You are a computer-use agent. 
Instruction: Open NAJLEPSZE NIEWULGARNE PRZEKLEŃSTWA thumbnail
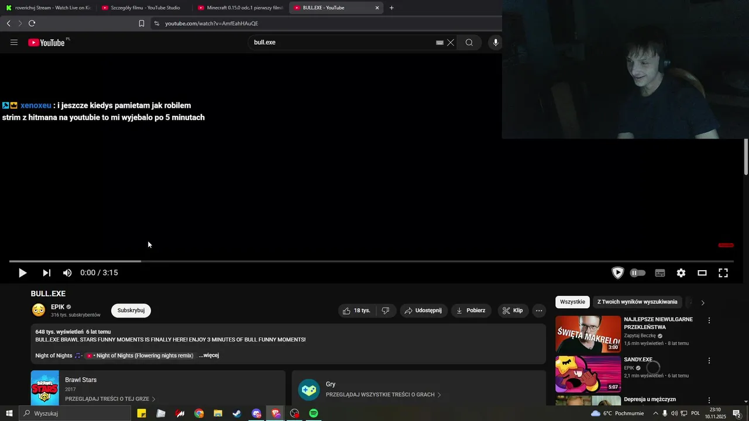(588, 334)
